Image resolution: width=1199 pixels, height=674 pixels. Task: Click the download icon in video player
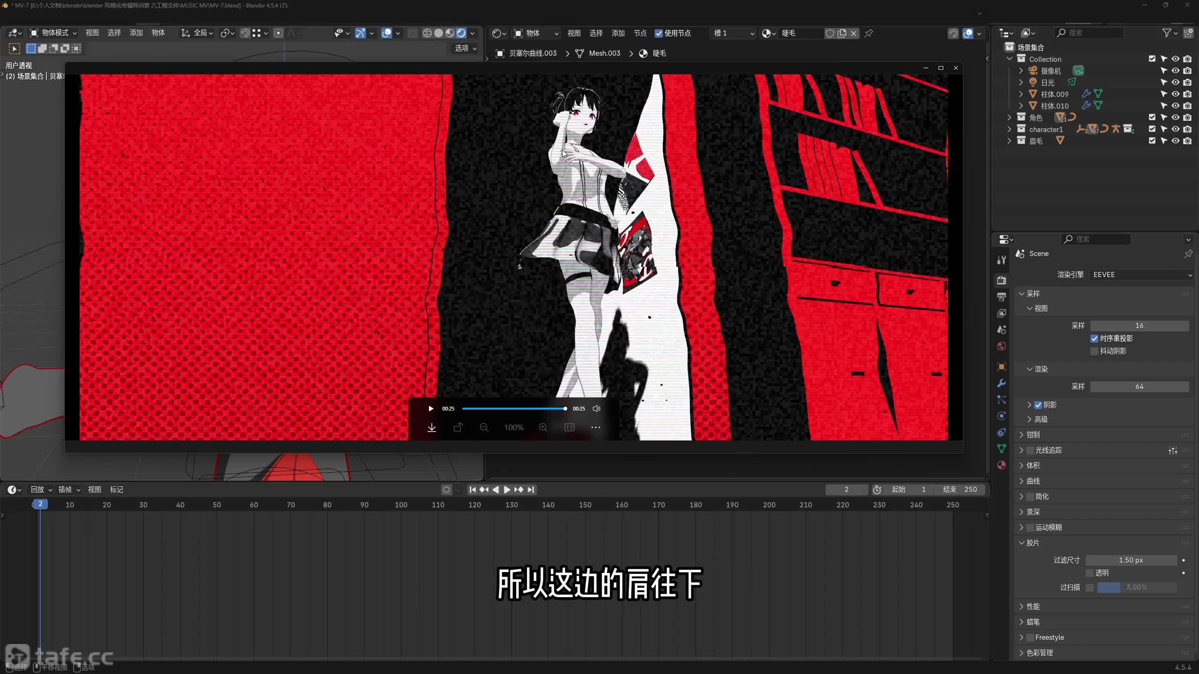431,427
